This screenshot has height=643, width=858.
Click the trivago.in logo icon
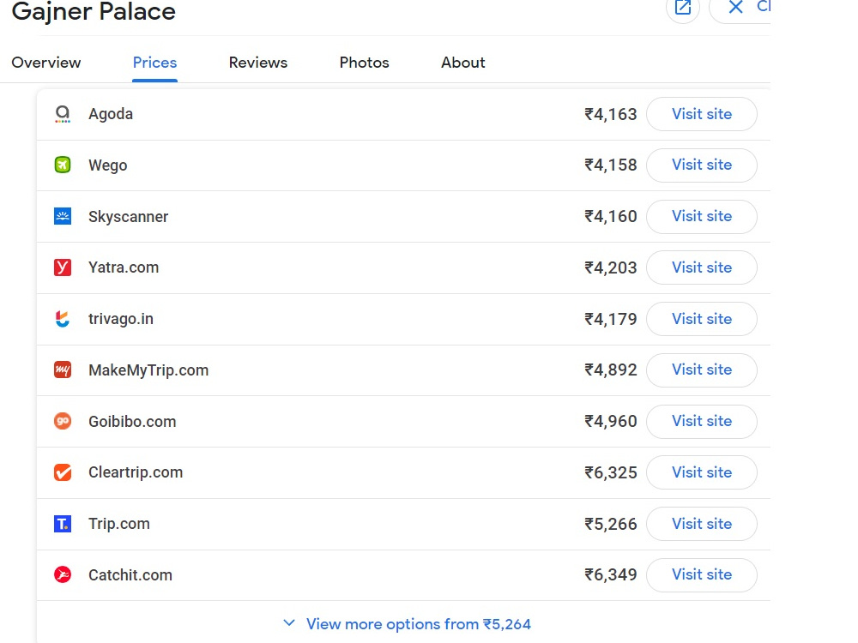coord(63,319)
